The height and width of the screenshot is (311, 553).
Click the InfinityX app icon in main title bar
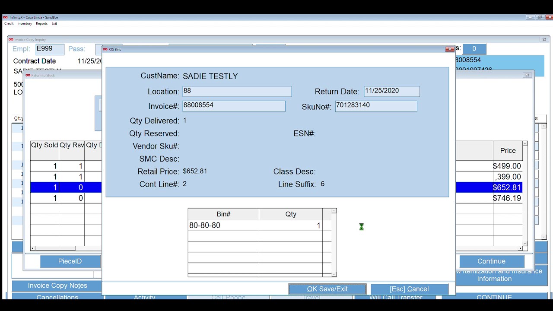[5, 17]
